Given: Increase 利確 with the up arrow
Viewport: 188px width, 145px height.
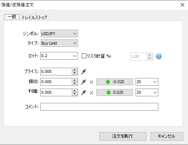Looking at the screenshot, I should [x=74, y=91].
